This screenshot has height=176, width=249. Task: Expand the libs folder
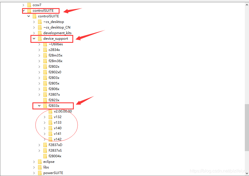[34, 167]
